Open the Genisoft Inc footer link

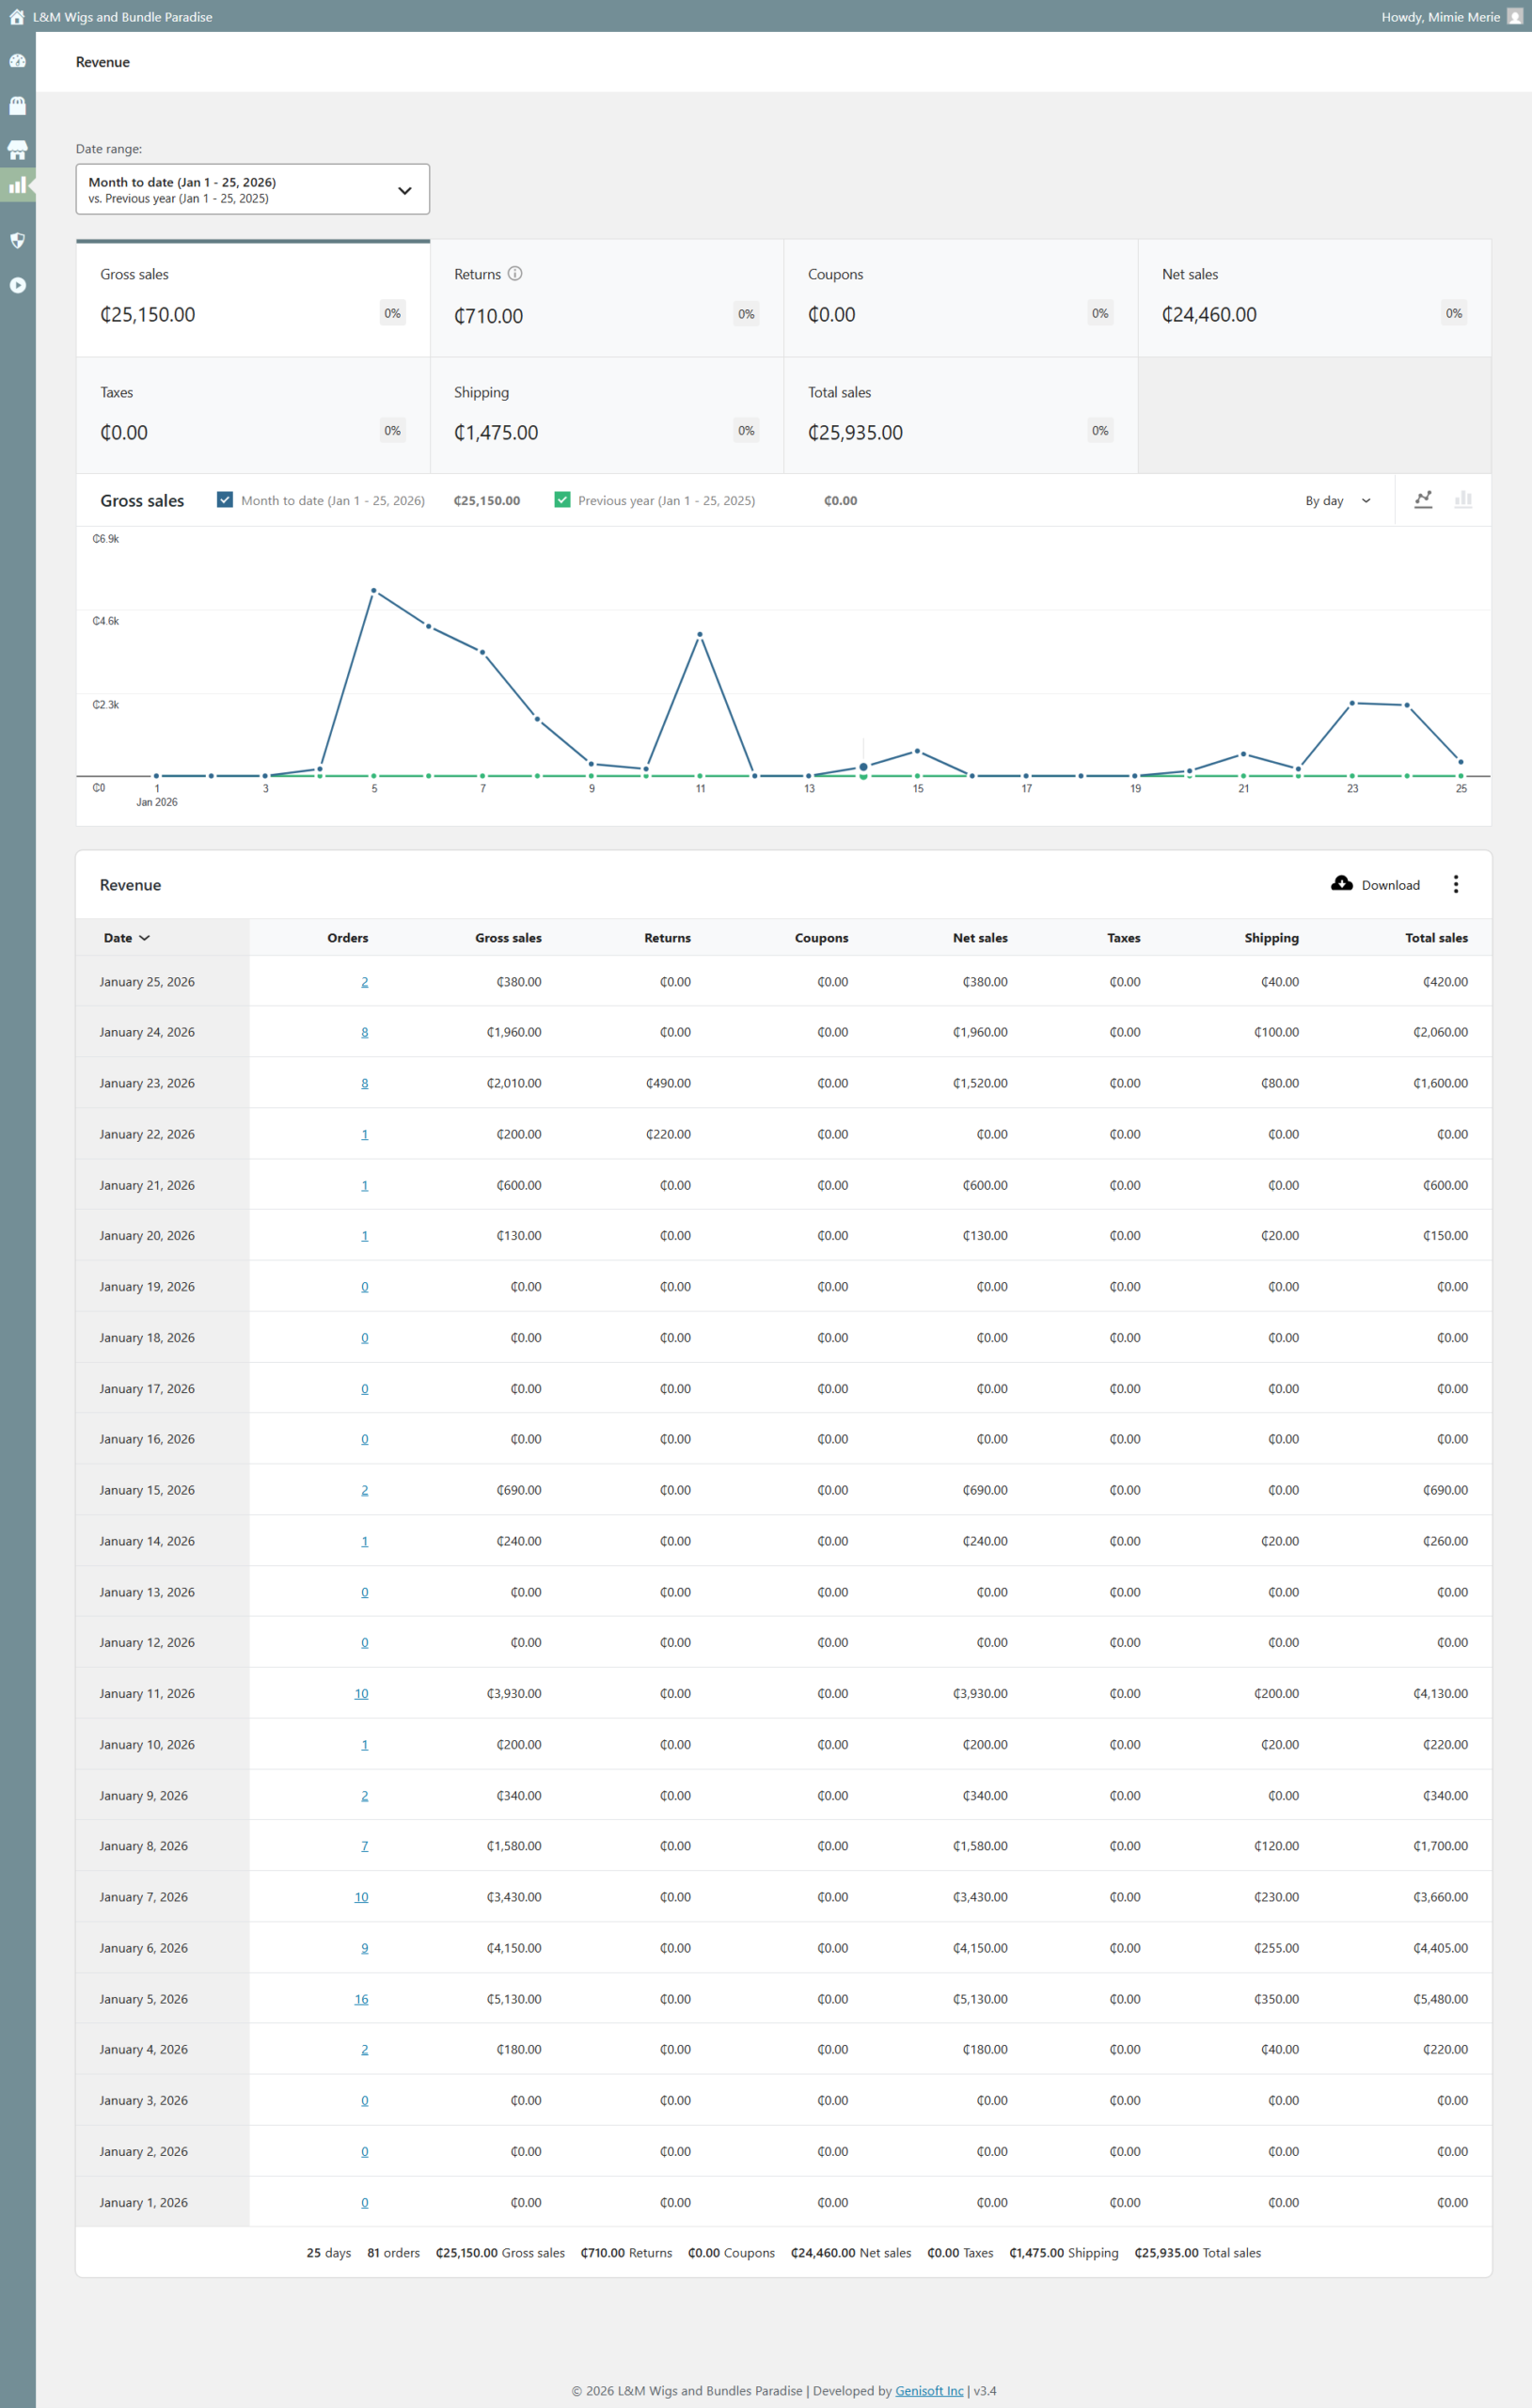(928, 2390)
